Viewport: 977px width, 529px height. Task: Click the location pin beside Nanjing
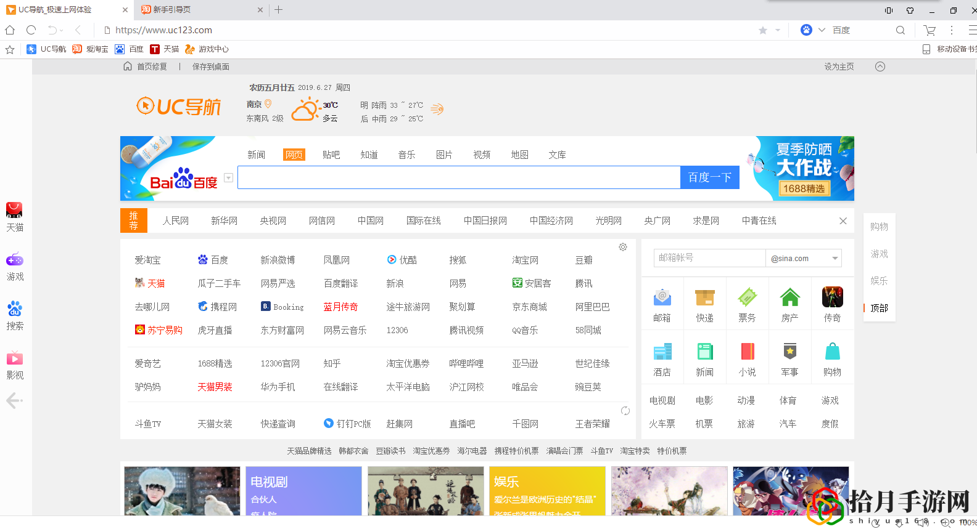coord(268,104)
